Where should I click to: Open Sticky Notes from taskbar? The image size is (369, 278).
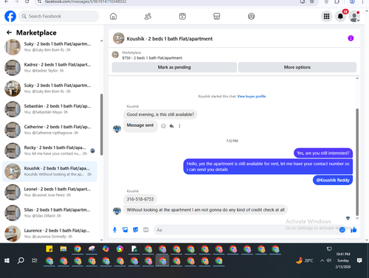pos(49,249)
